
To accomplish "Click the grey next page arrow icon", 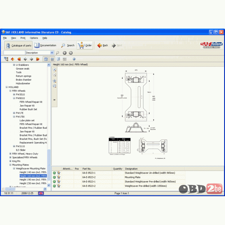I will (x=31, y=59).
